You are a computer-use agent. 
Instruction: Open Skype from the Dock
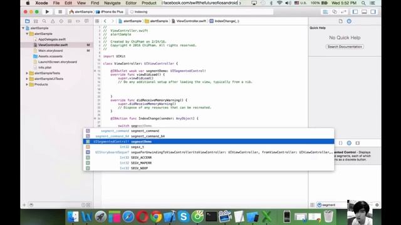[184, 217]
